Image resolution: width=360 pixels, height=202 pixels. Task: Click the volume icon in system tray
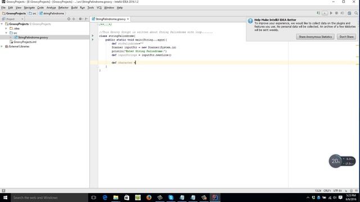(x=335, y=198)
